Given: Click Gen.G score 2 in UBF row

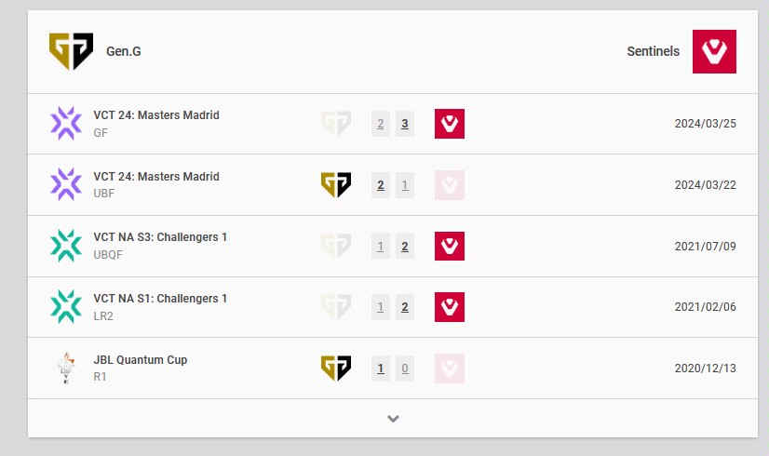Looking at the screenshot, I should pos(381,185).
